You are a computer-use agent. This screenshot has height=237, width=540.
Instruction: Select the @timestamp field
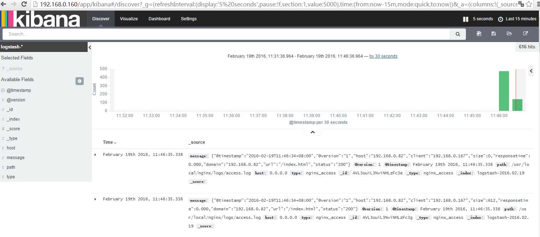pos(19,90)
